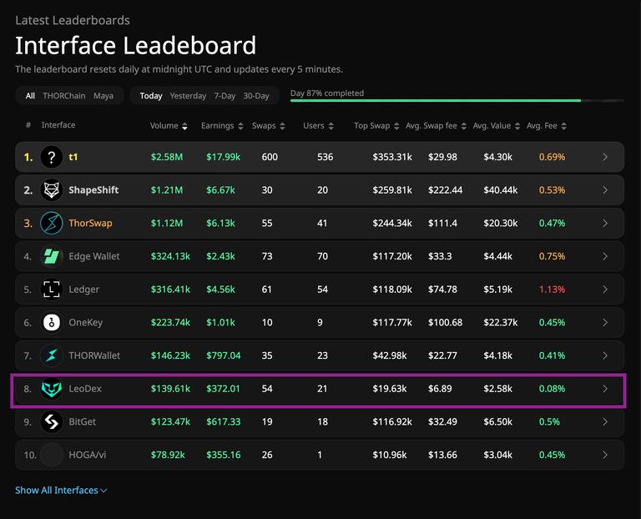This screenshot has width=641, height=519.
Task: Click Ledger avg fee 1.13%
Action: [552, 290]
